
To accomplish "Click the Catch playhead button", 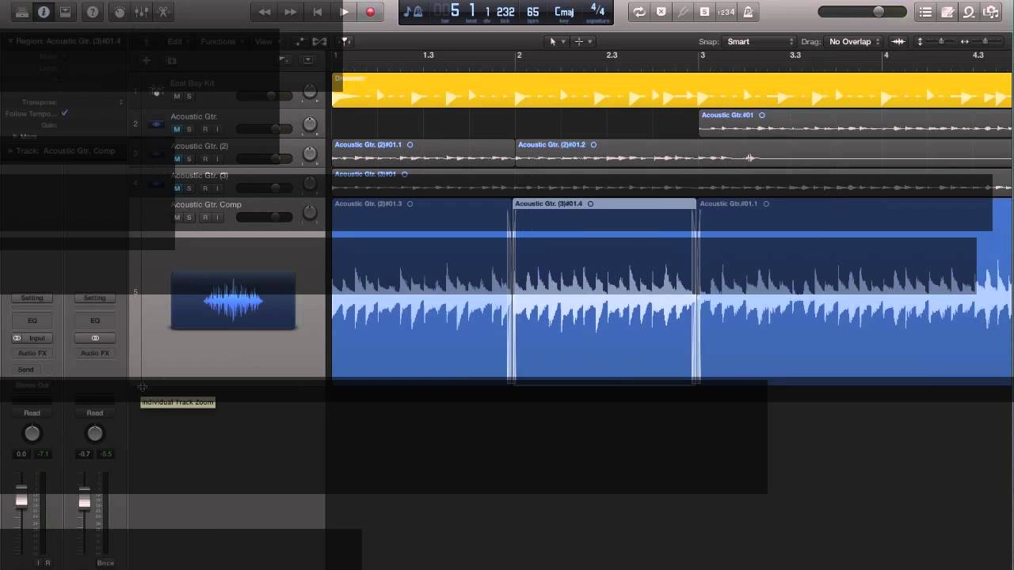I will [x=345, y=41].
